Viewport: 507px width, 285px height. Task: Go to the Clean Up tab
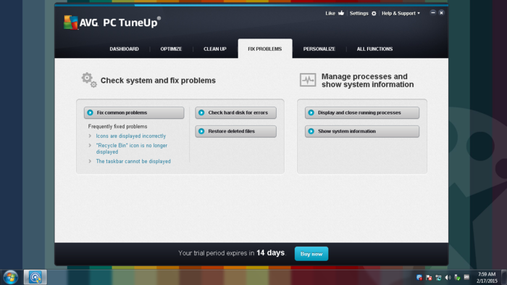pos(214,49)
